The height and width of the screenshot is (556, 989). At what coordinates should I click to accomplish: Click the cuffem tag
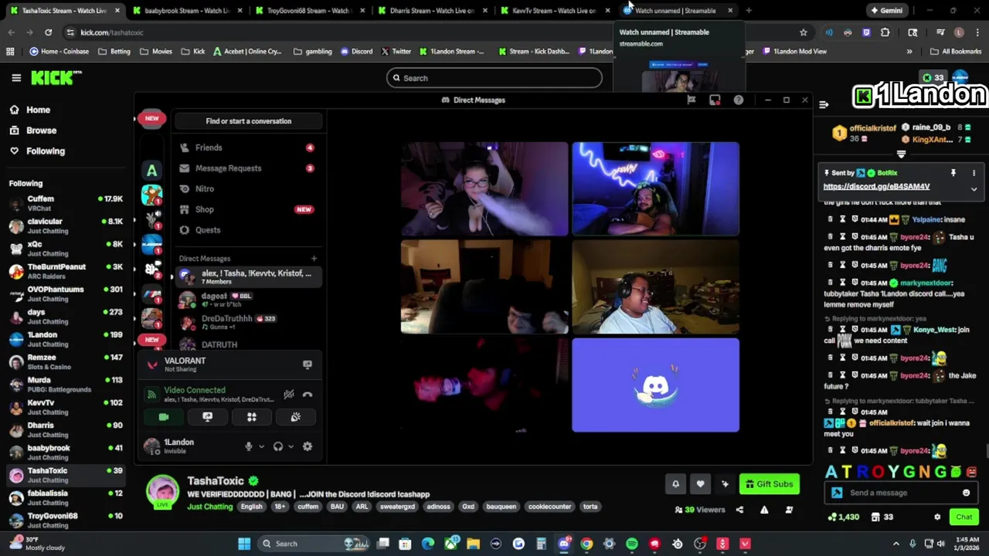click(x=308, y=507)
